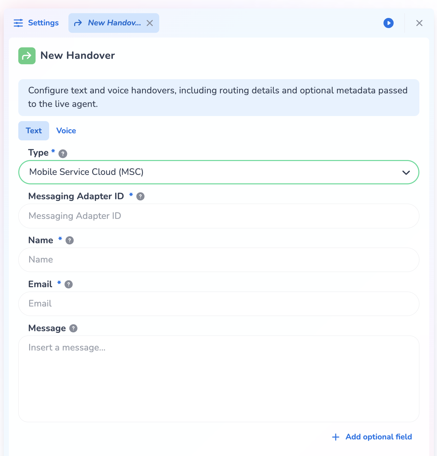Click inside the Message text area
Screen dimensions: 437x456
point(218,379)
